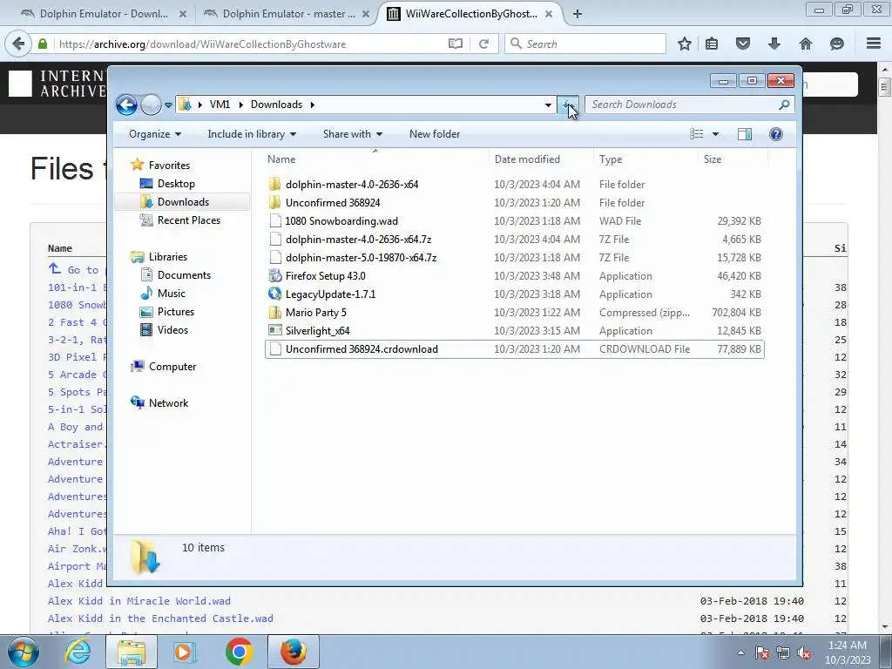Select dolphin-master-5.0-19870-x64.7z file
The image size is (892, 669).
click(515, 258)
